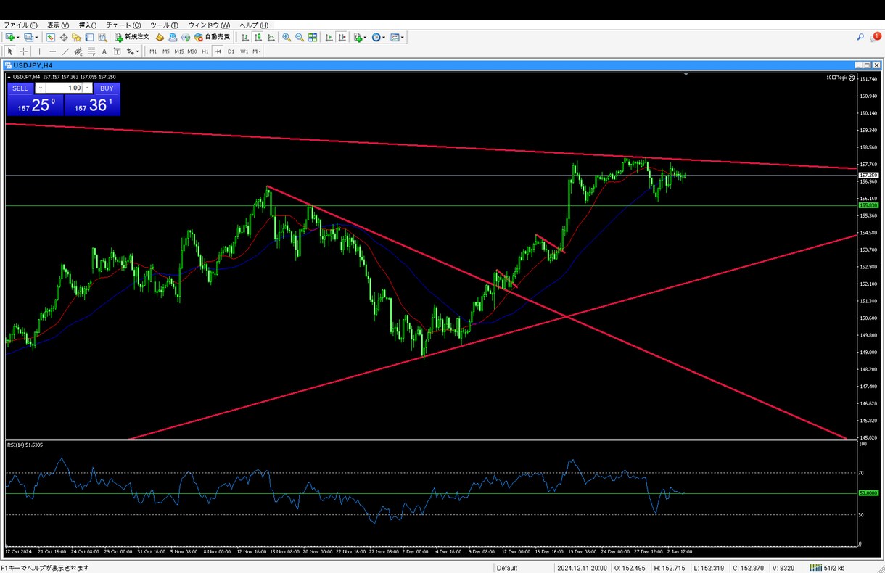Select the trendline drawing tool

pyautogui.click(x=65, y=51)
